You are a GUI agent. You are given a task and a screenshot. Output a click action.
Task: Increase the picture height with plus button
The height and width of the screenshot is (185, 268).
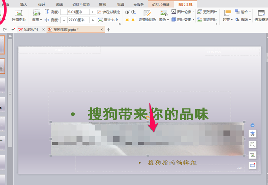93,12
